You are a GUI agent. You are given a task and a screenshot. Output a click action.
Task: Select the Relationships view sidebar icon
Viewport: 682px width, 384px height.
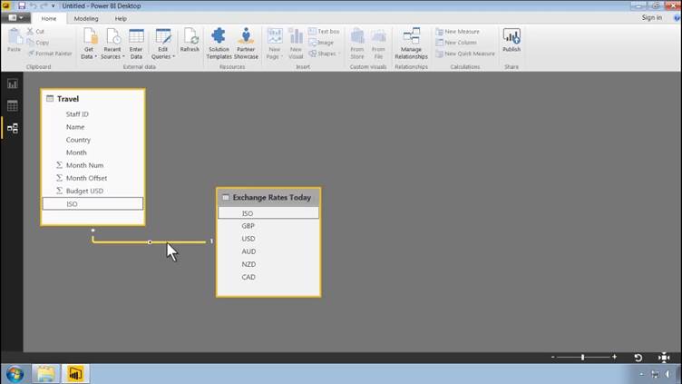12,128
